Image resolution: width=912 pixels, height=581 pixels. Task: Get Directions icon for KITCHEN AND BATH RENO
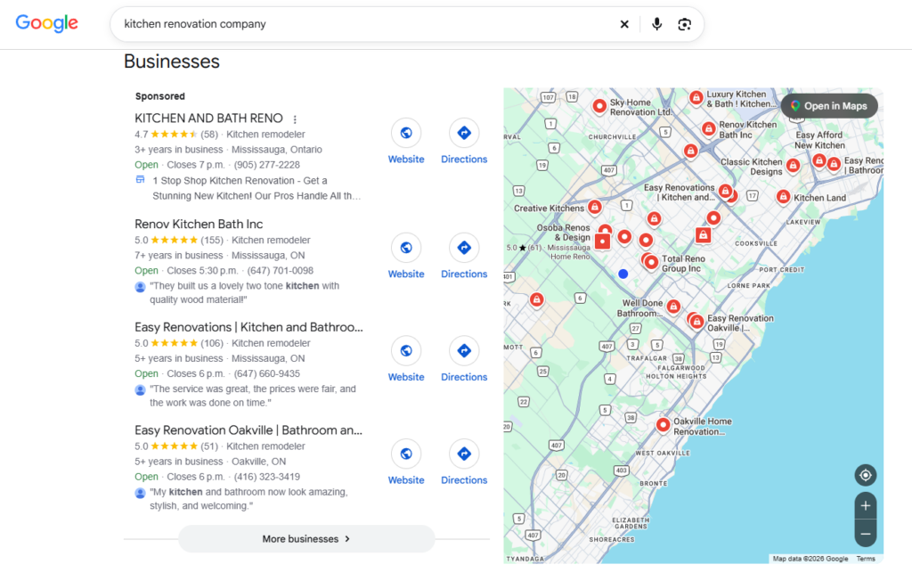pyautogui.click(x=464, y=133)
